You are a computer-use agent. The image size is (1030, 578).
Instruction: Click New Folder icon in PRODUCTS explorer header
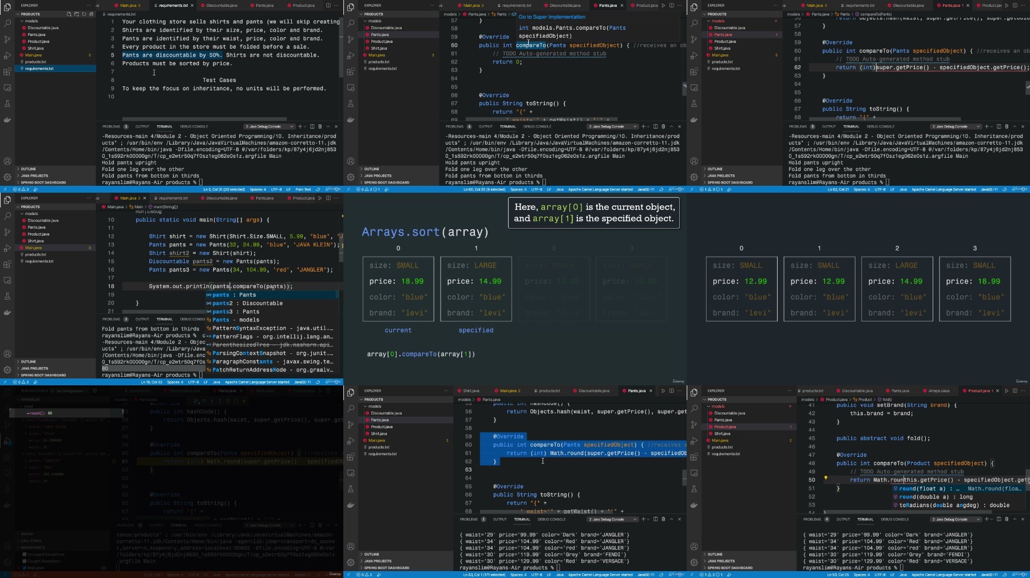coord(76,14)
